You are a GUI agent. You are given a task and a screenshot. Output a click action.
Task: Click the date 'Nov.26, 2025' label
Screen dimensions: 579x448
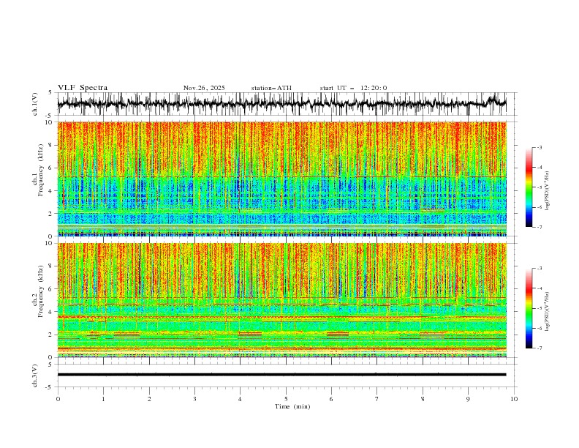(204, 88)
